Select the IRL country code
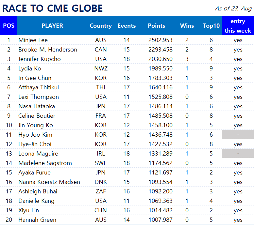This screenshot has height=226, width=254. coord(101,154)
